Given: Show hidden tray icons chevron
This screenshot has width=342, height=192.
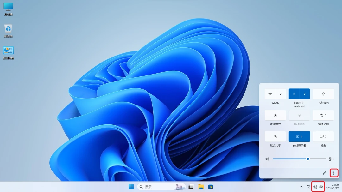Looking at the screenshot, I should pyautogui.click(x=301, y=187).
